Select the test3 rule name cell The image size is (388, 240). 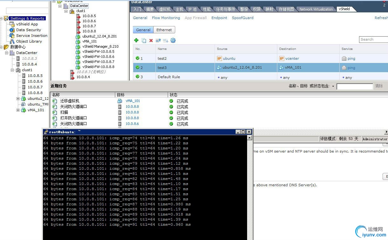pyautogui.click(x=185, y=67)
